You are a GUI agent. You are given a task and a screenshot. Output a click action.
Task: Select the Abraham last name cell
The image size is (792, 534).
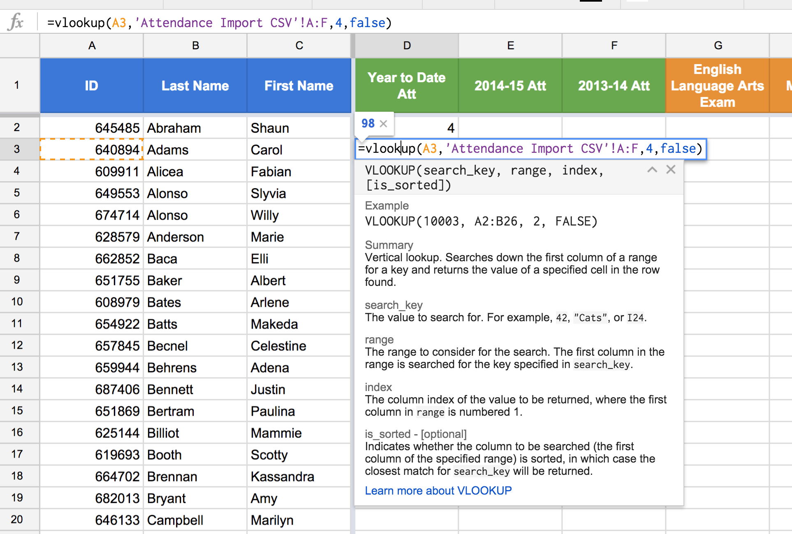195,128
